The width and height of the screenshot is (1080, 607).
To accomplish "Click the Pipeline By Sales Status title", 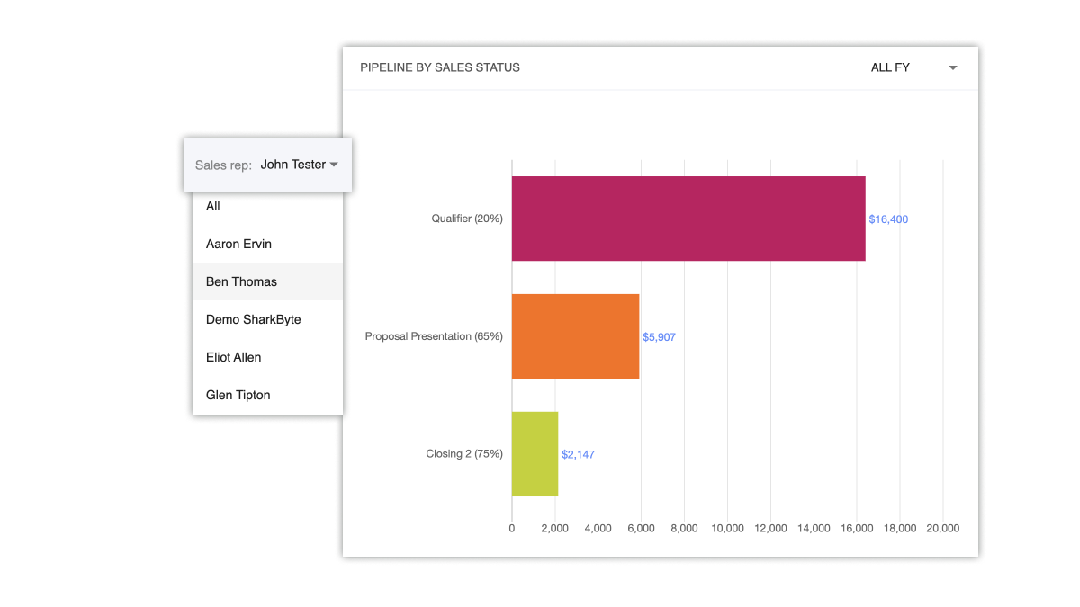I will tap(440, 67).
